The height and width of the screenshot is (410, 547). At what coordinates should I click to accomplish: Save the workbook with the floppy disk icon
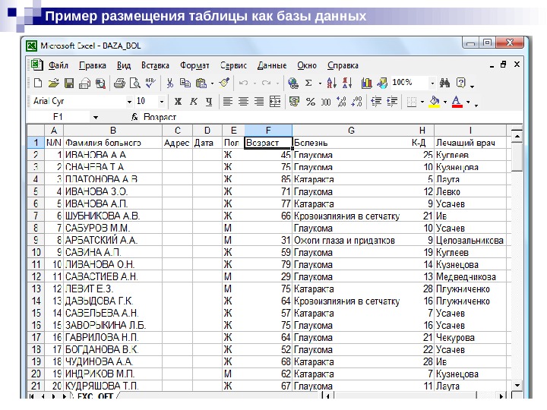click(x=69, y=83)
